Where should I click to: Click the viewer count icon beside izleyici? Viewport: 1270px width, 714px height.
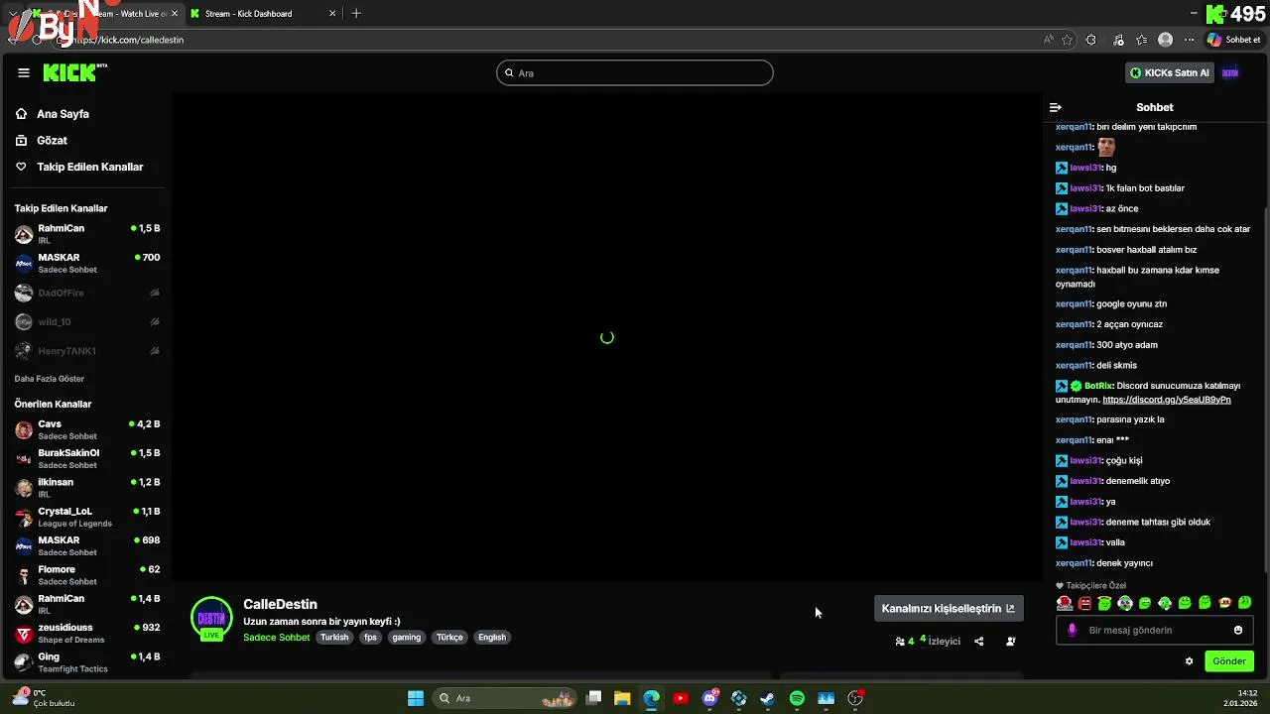(x=900, y=642)
